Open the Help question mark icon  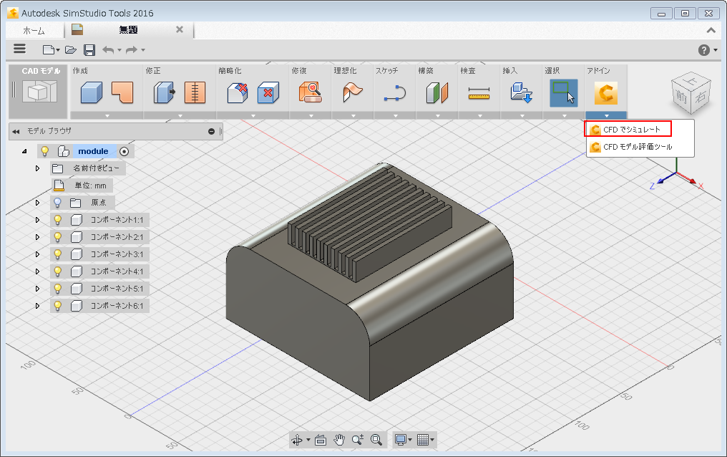click(x=704, y=50)
